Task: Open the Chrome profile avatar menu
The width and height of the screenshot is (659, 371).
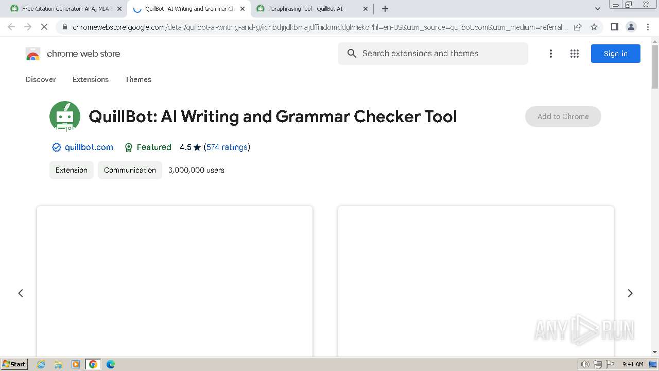Action: (x=631, y=27)
